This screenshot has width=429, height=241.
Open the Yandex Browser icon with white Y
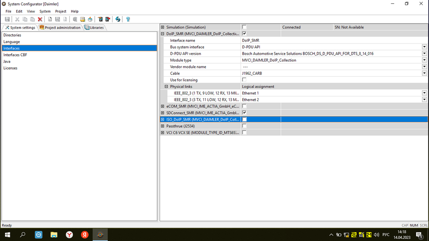[70, 235]
